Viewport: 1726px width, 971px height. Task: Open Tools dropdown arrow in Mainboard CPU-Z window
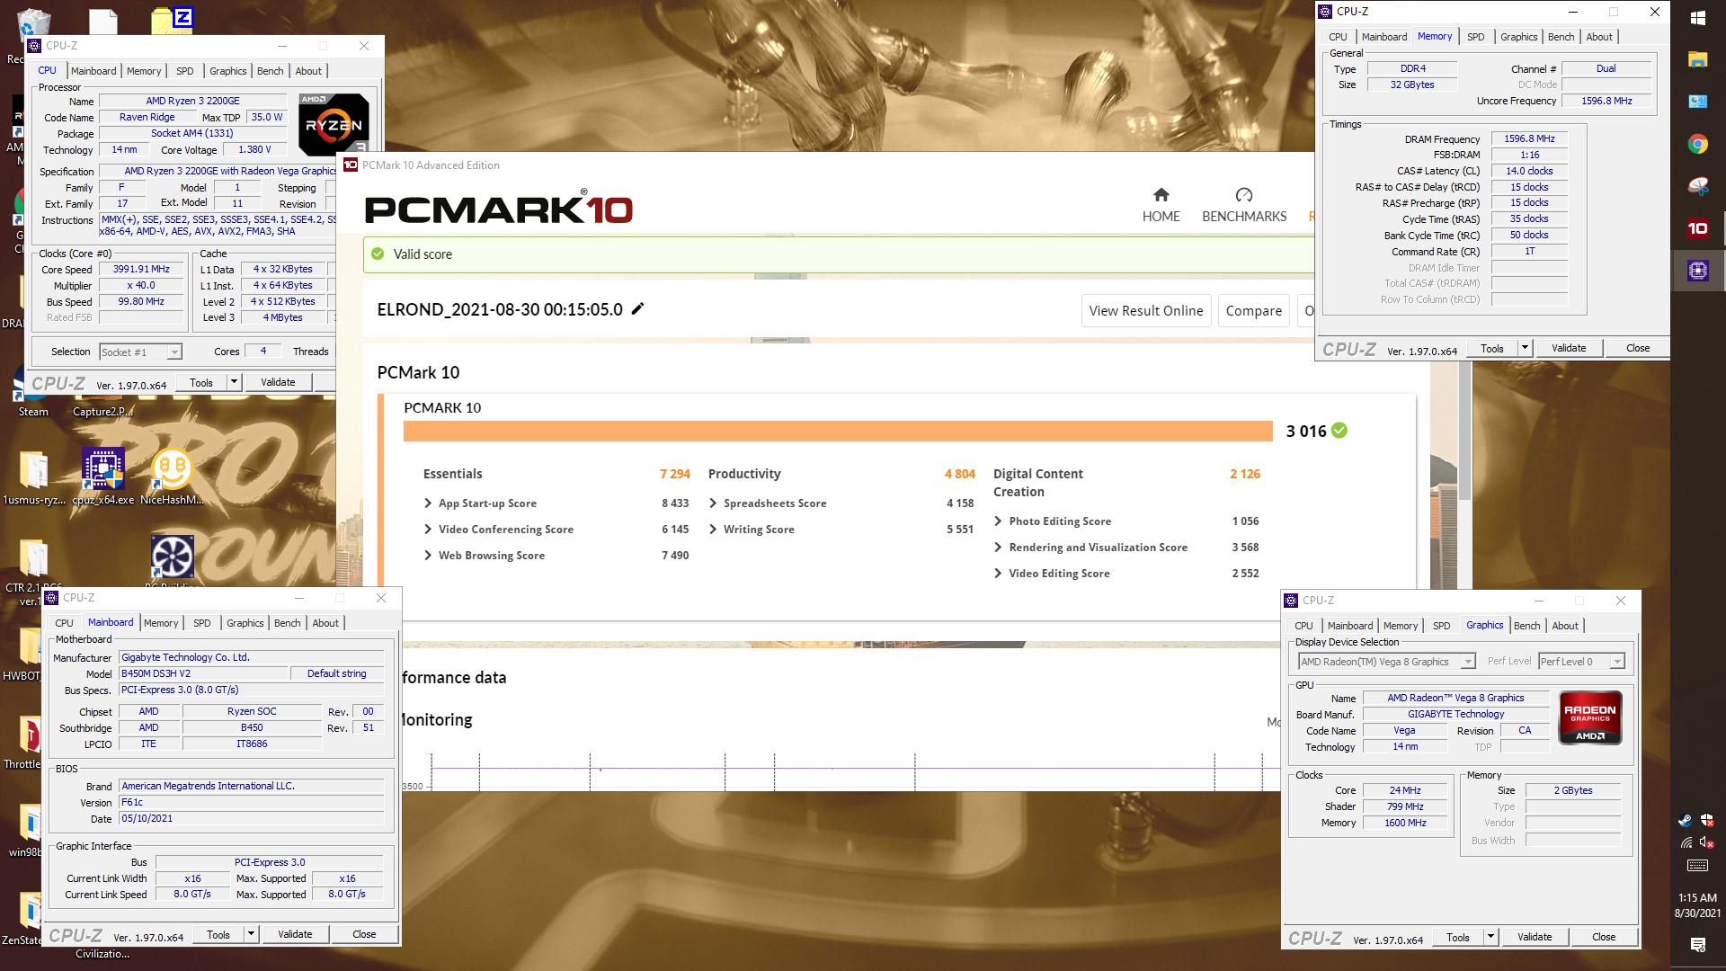coord(251,934)
